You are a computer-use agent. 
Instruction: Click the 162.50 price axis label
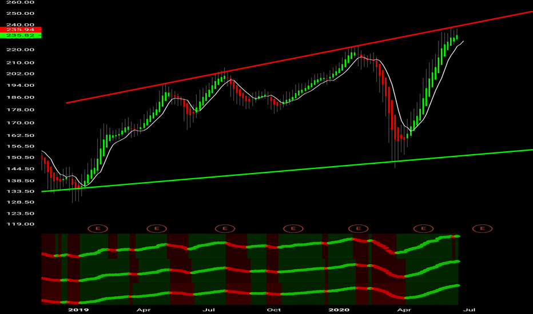[x=21, y=135]
